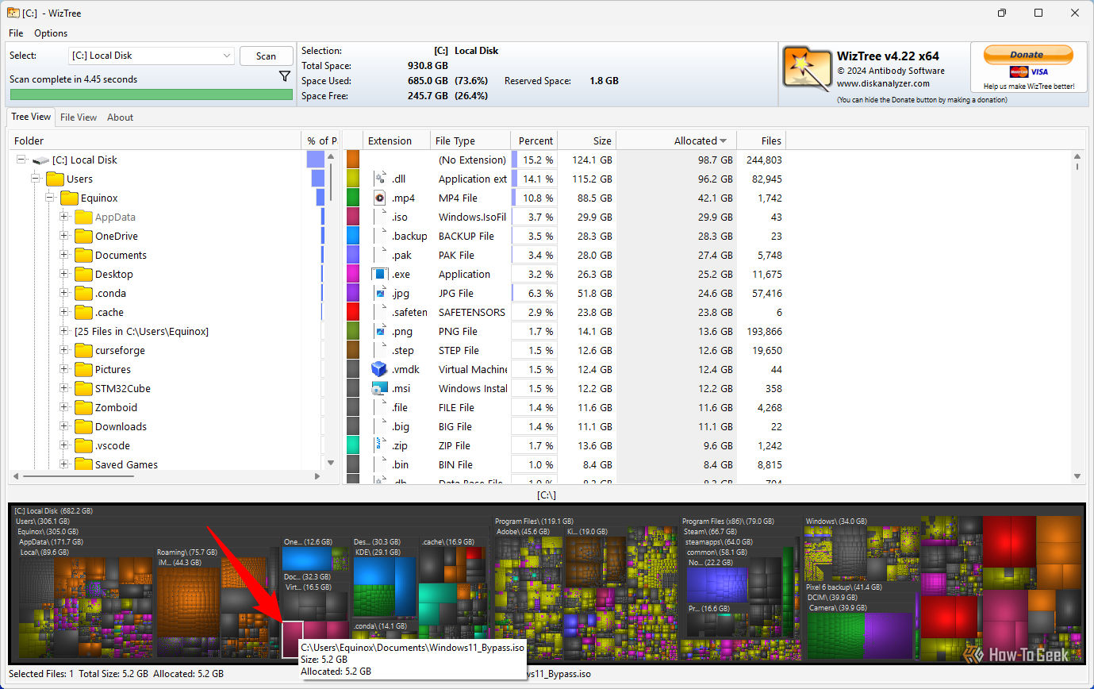Click the .mp4 file type icon
This screenshot has width=1094, height=689.
coord(379,198)
